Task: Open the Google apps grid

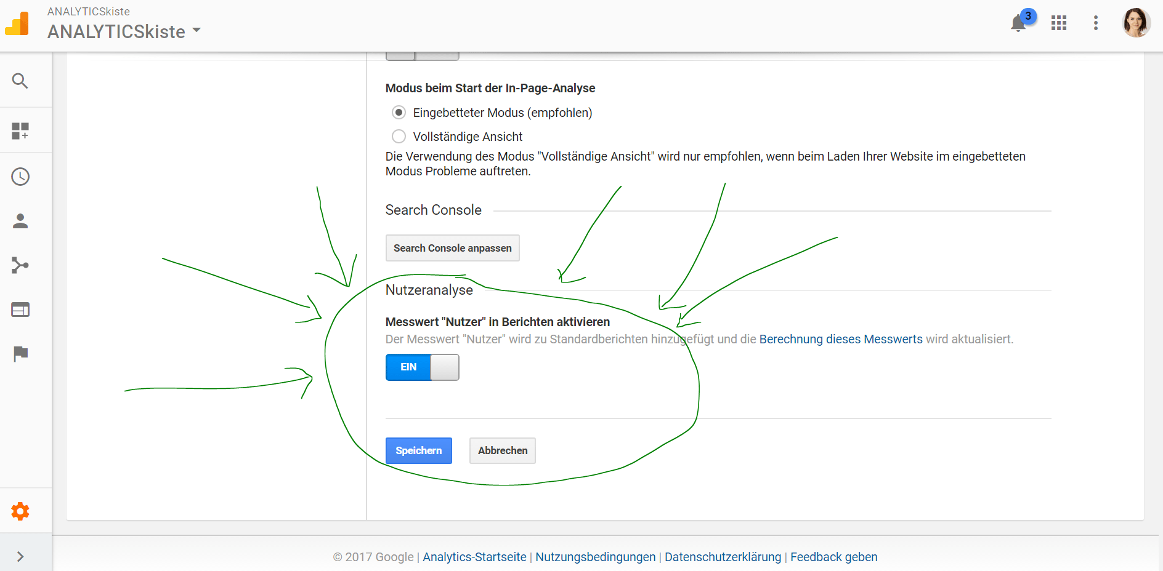Action: [x=1059, y=23]
